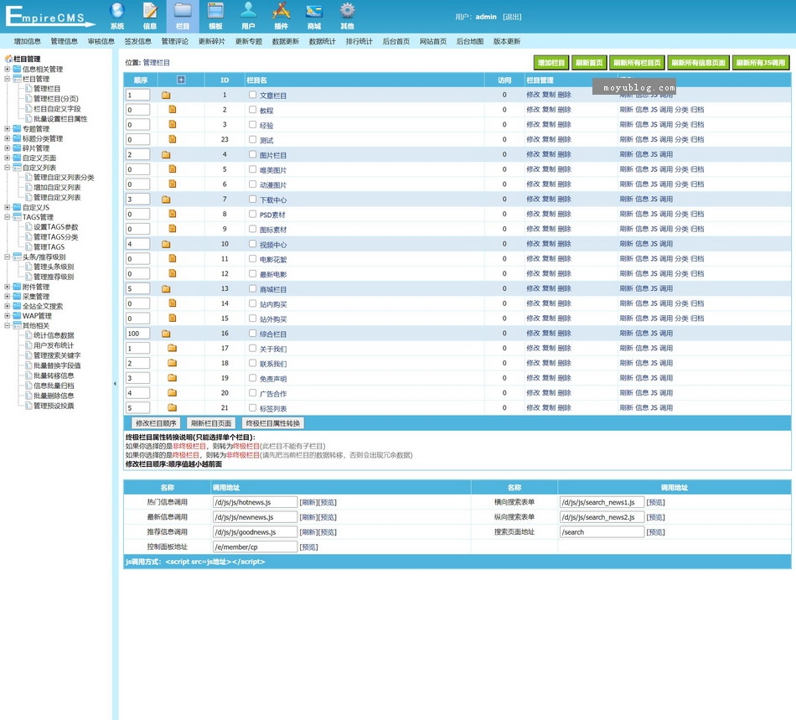Click the order field for 综合栏目 row

[137, 333]
